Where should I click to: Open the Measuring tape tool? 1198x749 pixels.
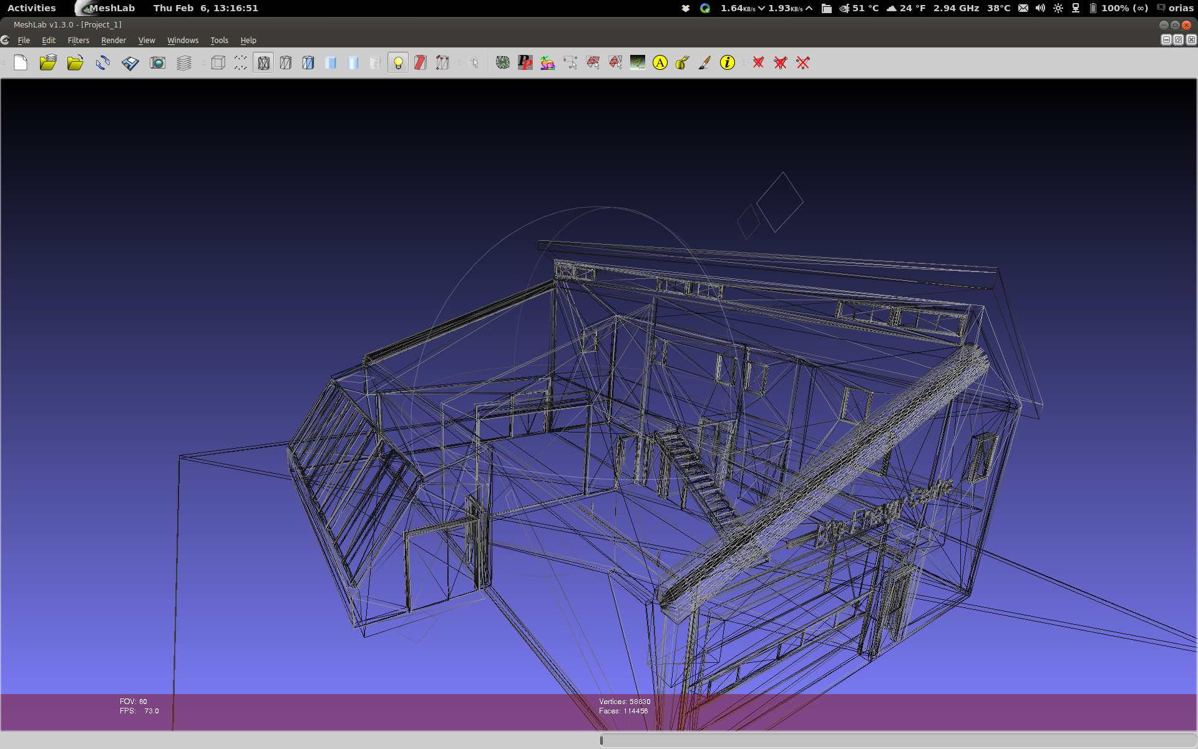click(x=683, y=62)
